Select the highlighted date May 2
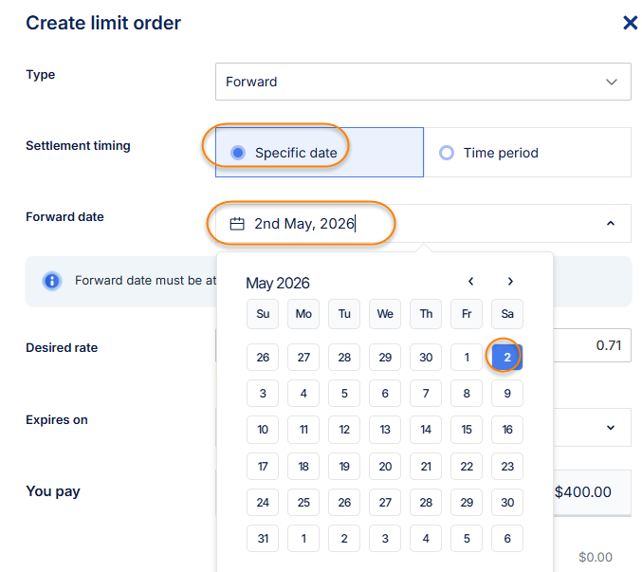This screenshot has height=572, width=642. click(507, 358)
